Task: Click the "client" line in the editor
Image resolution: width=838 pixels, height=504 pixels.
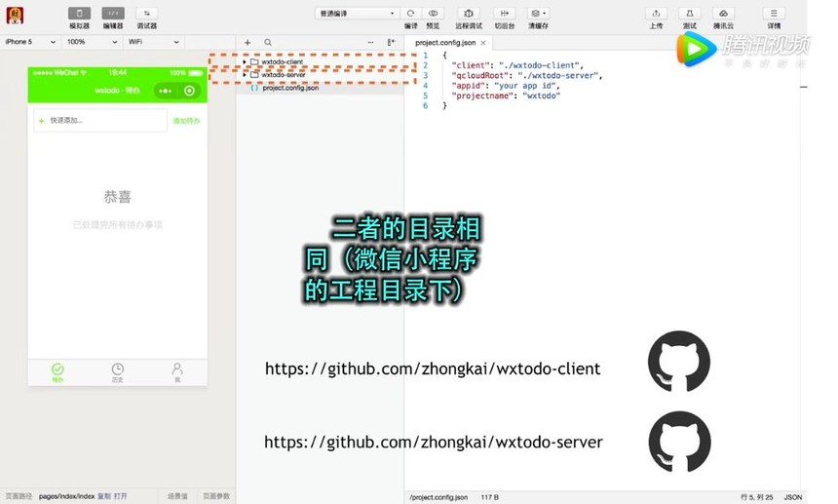Action: pyautogui.click(x=517, y=65)
